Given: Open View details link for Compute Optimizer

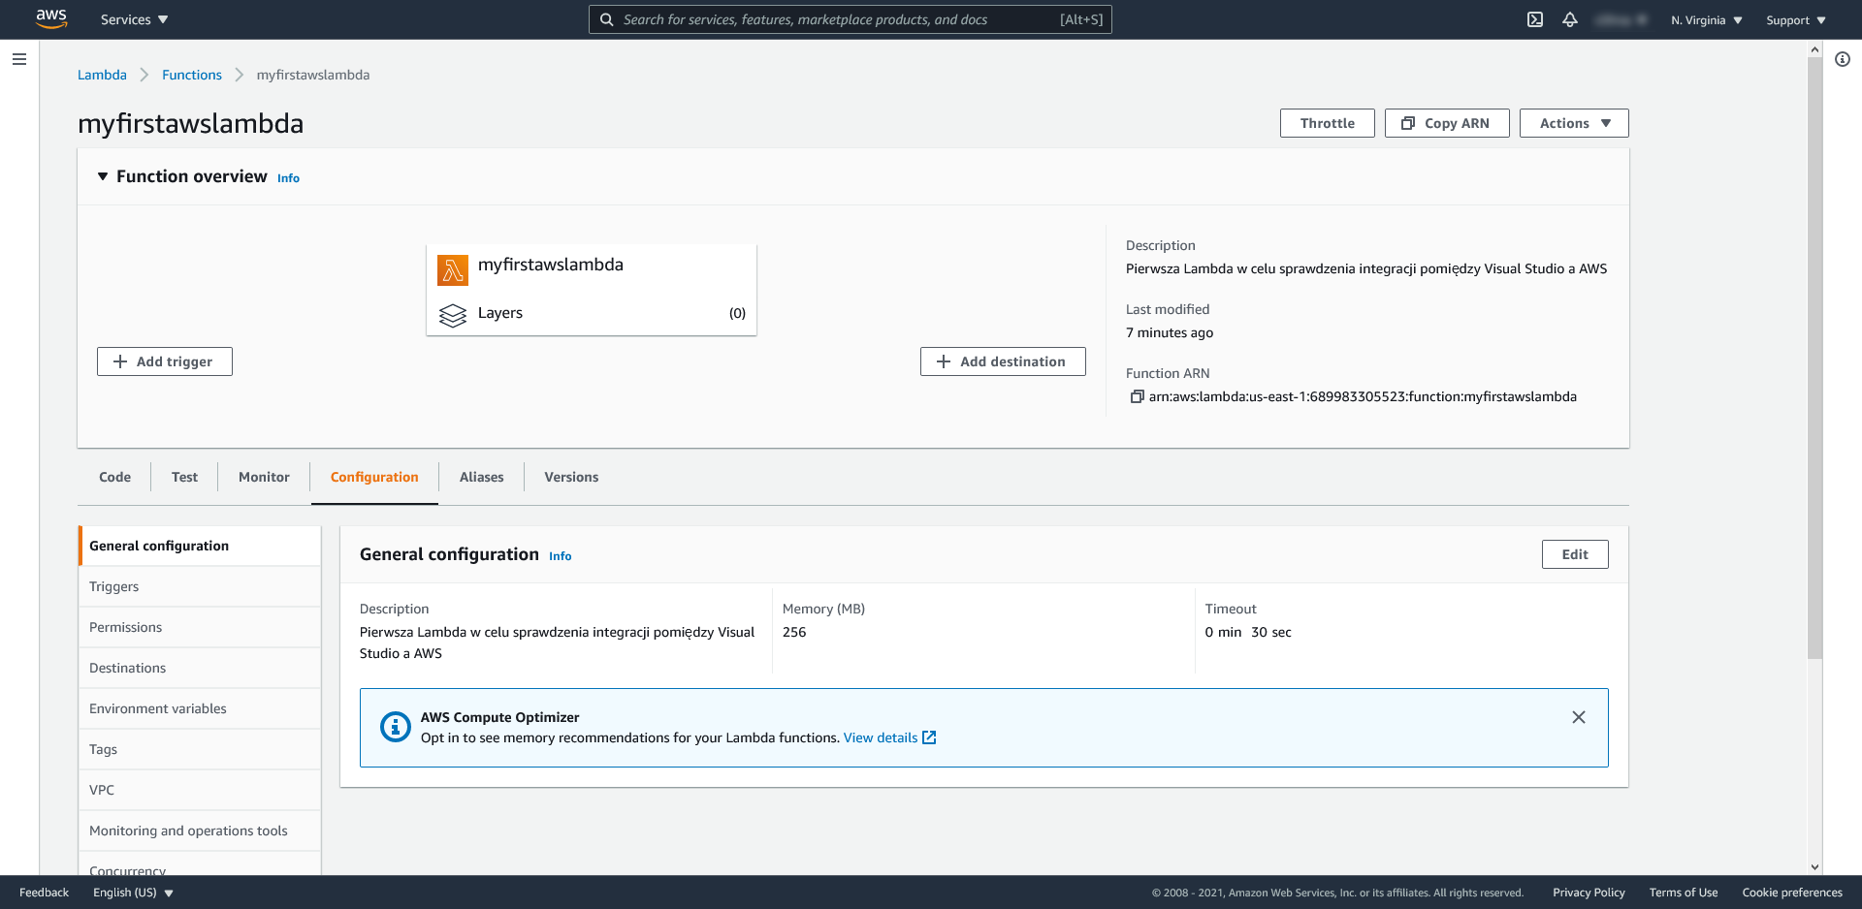Looking at the screenshot, I should (889, 737).
